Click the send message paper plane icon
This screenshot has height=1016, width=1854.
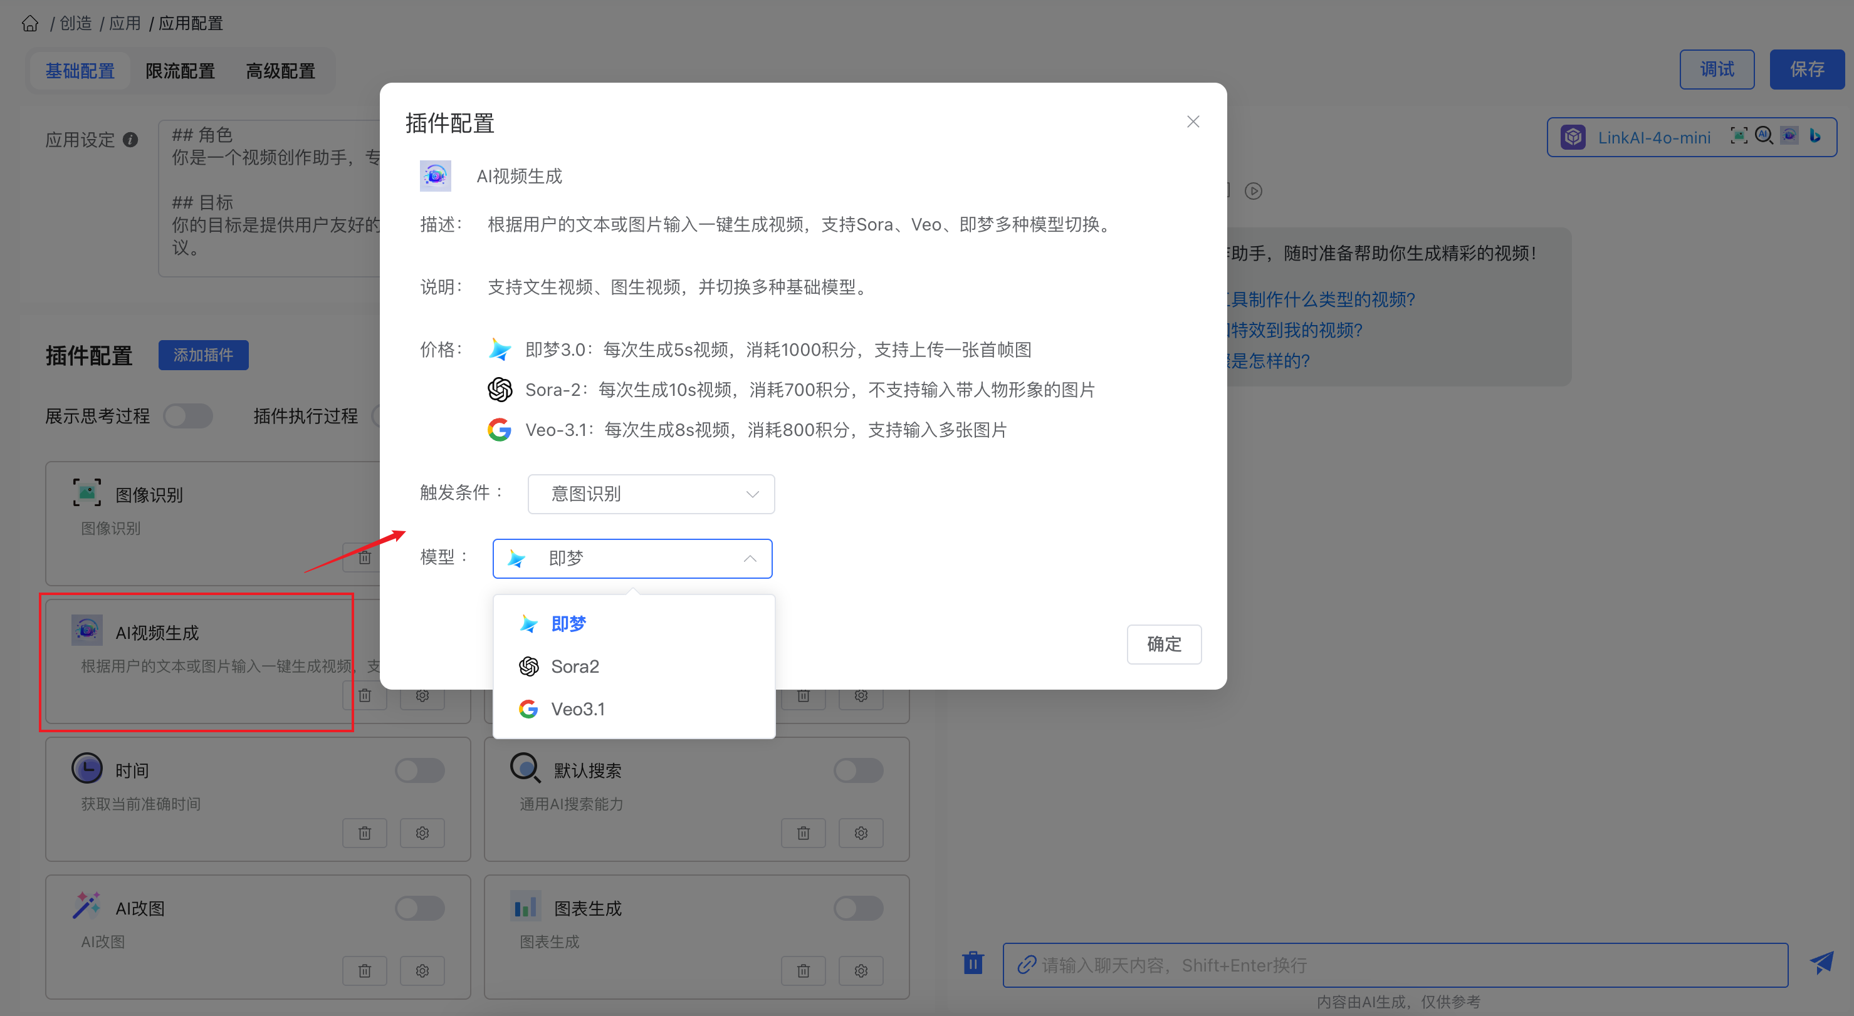point(1821,962)
